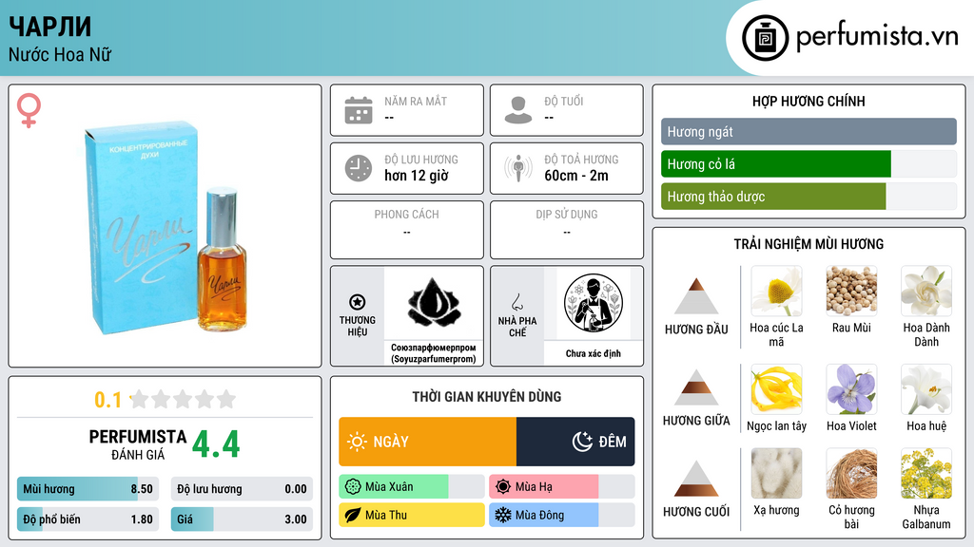Screen dimensions: 974x547
Task: Click the star rating row
Action: [x=184, y=399]
